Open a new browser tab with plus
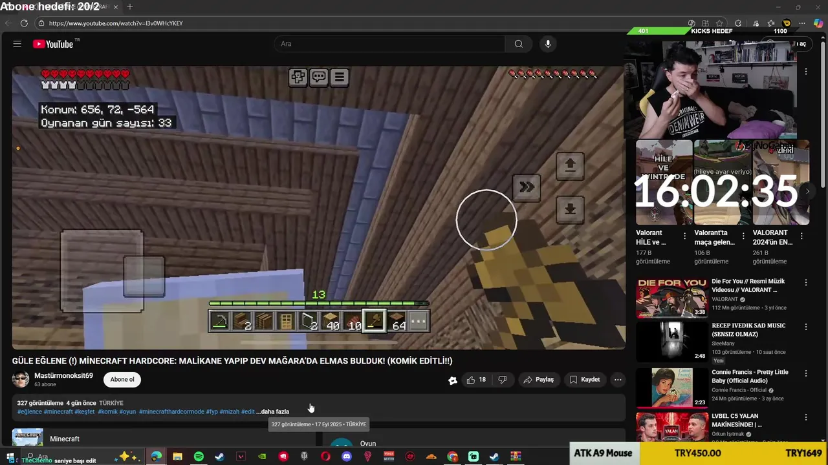 click(x=130, y=7)
